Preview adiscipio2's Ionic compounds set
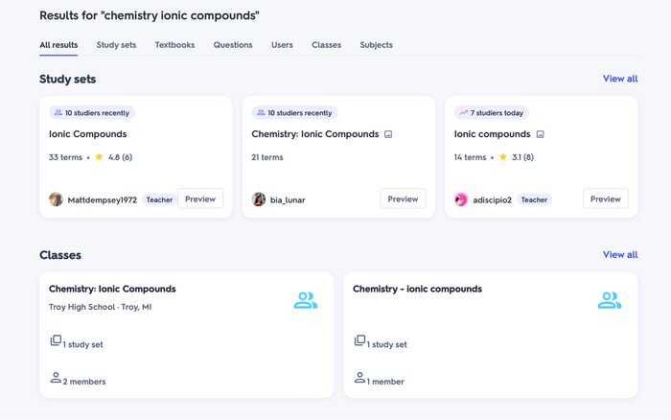The width and height of the screenshot is (671, 420). 606,199
